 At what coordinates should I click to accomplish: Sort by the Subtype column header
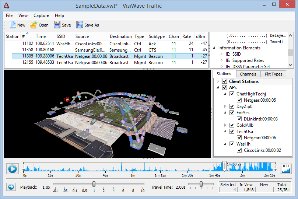(x=157, y=36)
